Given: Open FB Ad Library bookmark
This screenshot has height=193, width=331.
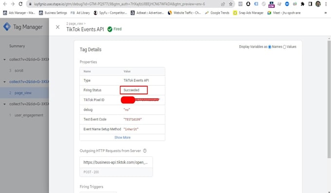Looking at the screenshot, I should pos(80,13).
